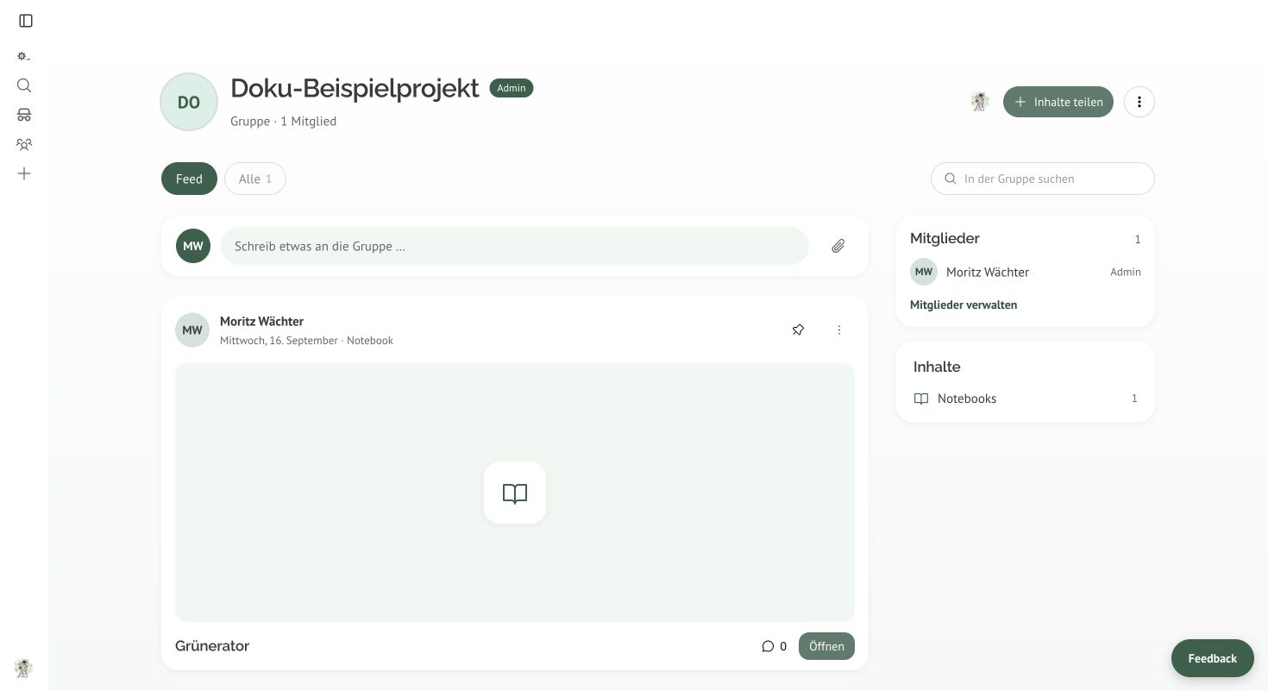Switch to the Feed tab
This screenshot has height=691, width=1268.
[x=189, y=179]
